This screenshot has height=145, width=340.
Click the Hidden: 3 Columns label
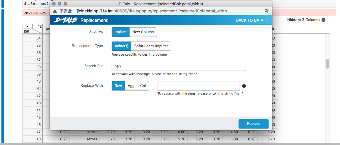coord(304,20)
